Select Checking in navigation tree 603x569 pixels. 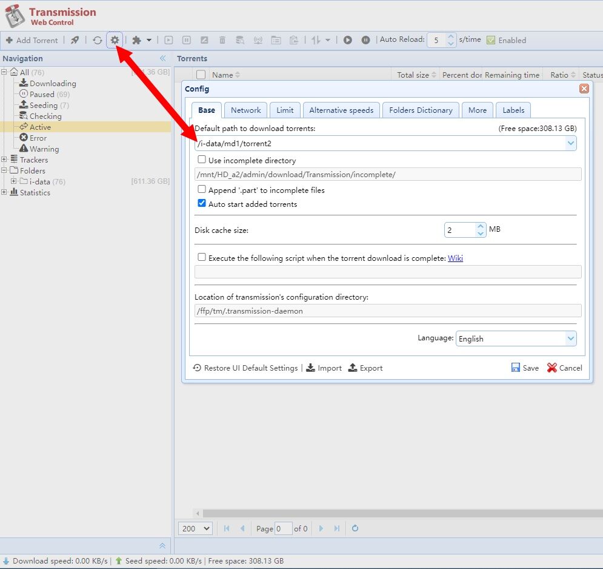tap(41, 116)
